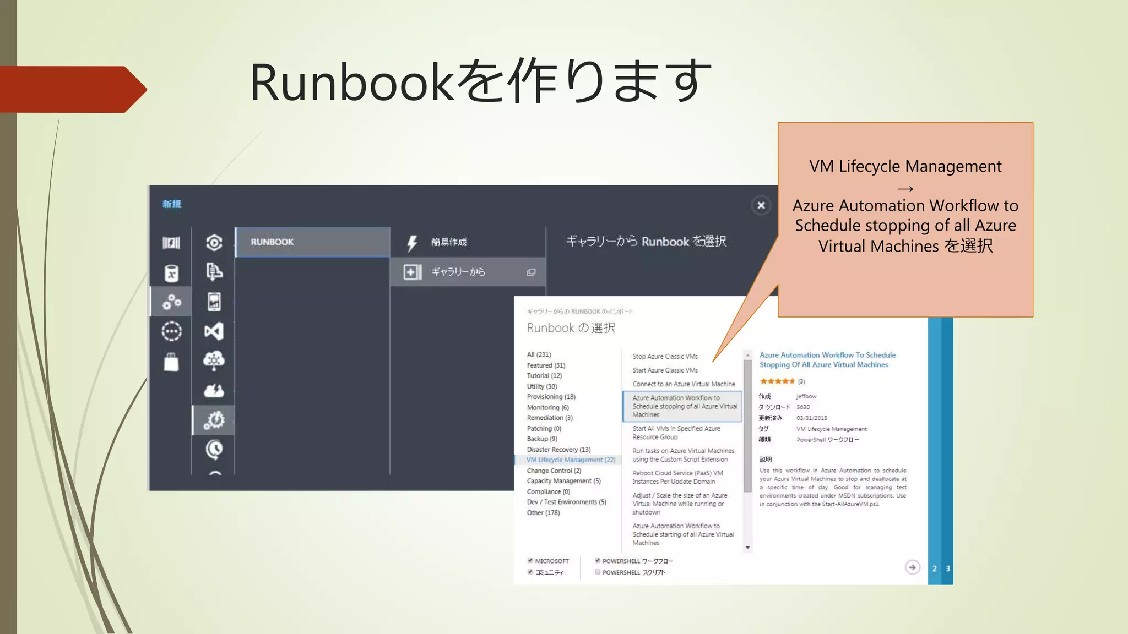
Task: Select the Utility (30) category
Action: (542, 386)
